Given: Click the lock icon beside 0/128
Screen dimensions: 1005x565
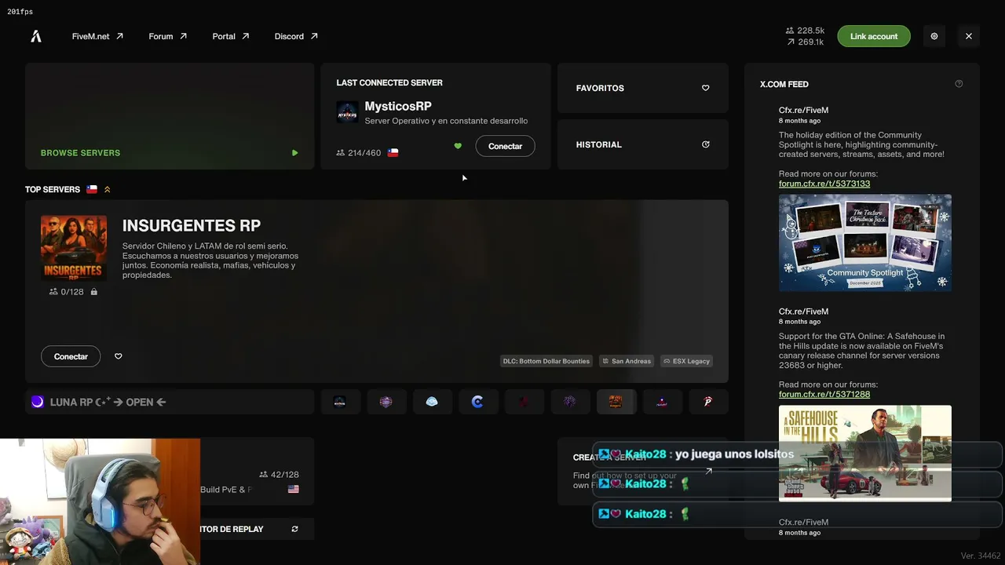Looking at the screenshot, I should 94,292.
